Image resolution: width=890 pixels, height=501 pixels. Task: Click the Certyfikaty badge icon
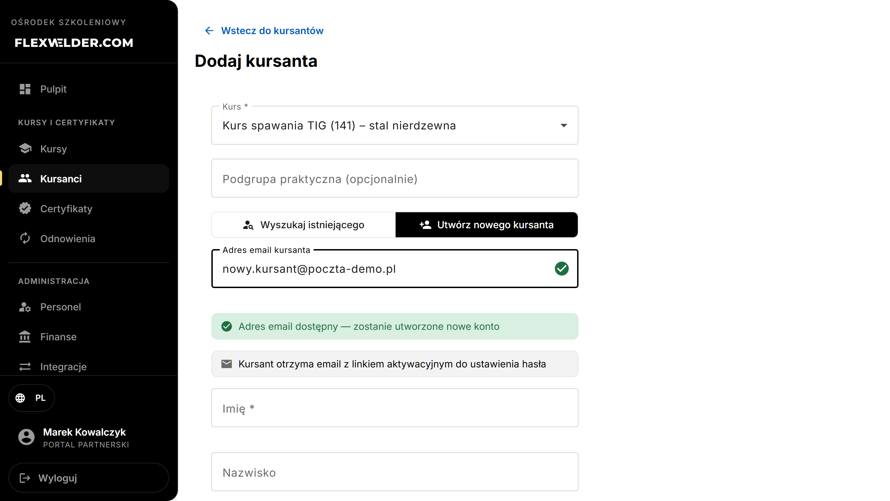click(x=25, y=208)
